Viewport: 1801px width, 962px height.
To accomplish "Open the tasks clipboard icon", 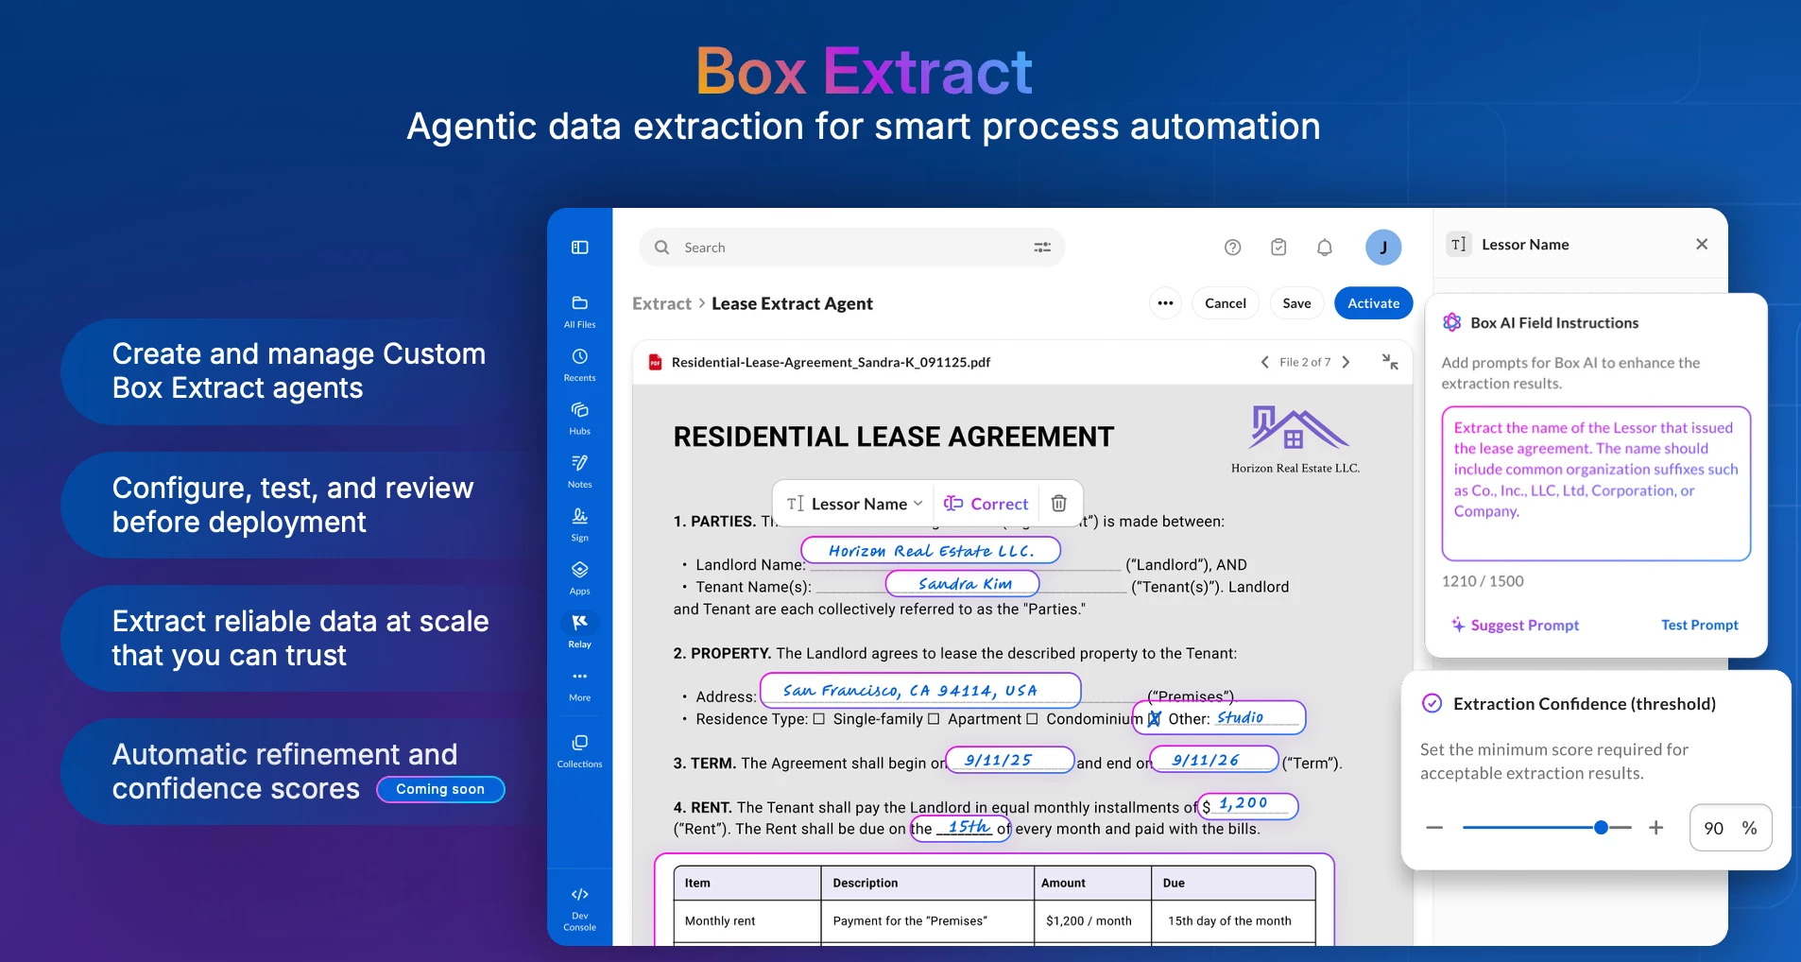I will click(x=1278, y=248).
